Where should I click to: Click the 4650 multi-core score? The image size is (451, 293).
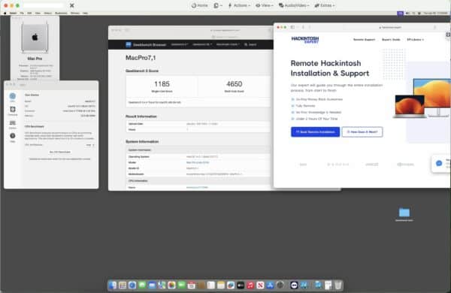pos(234,84)
